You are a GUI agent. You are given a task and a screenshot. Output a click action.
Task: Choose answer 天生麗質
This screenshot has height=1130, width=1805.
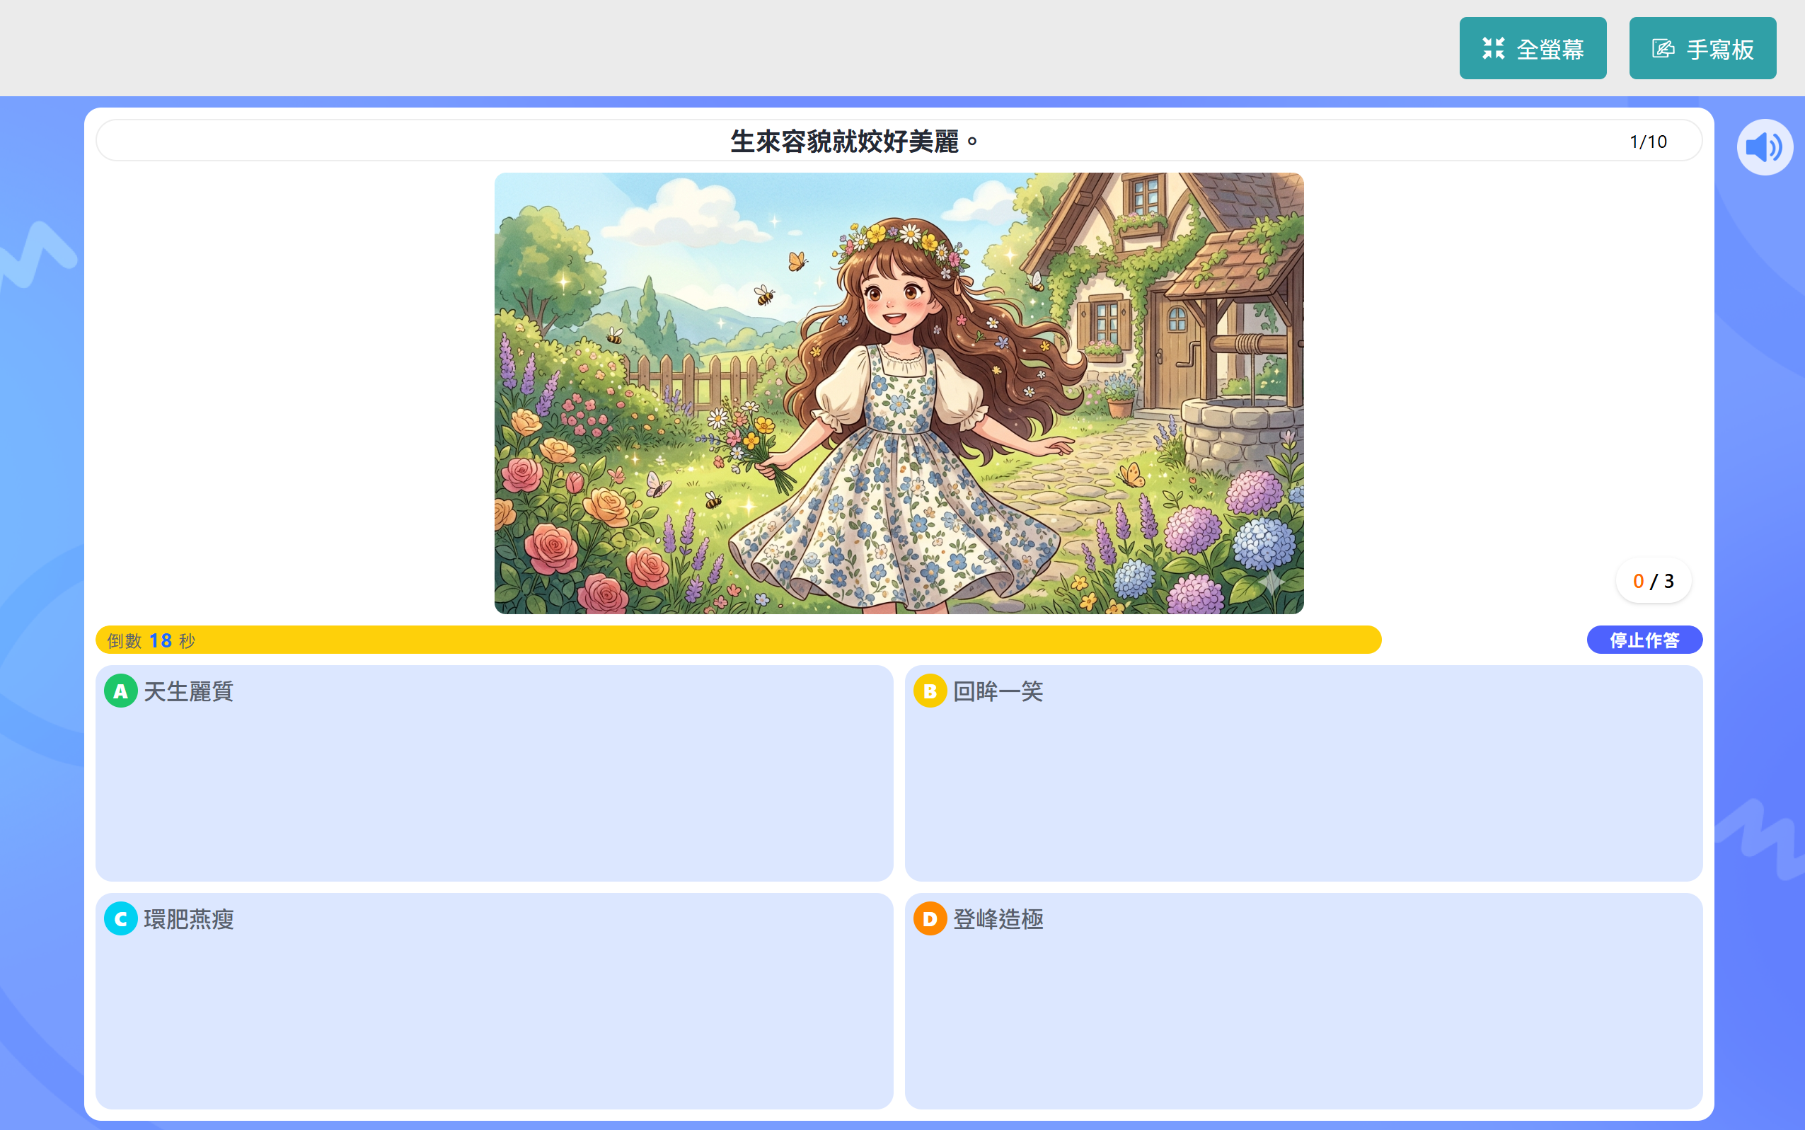(x=494, y=773)
